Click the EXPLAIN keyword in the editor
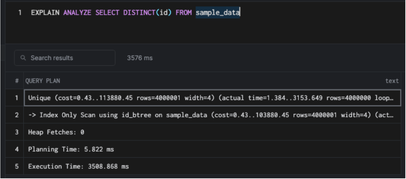Image resolution: width=406 pixels, height=179 pixels. point(45,13)
